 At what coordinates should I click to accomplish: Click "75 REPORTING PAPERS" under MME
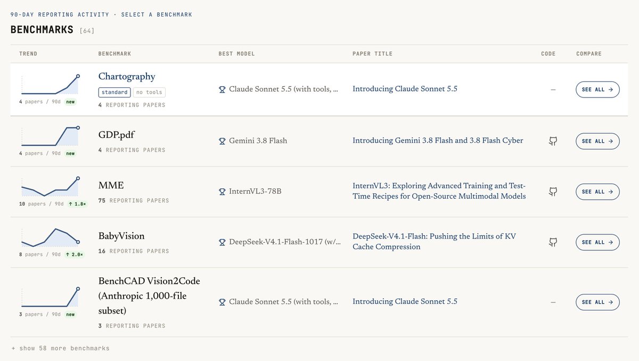tap(134, 201)
